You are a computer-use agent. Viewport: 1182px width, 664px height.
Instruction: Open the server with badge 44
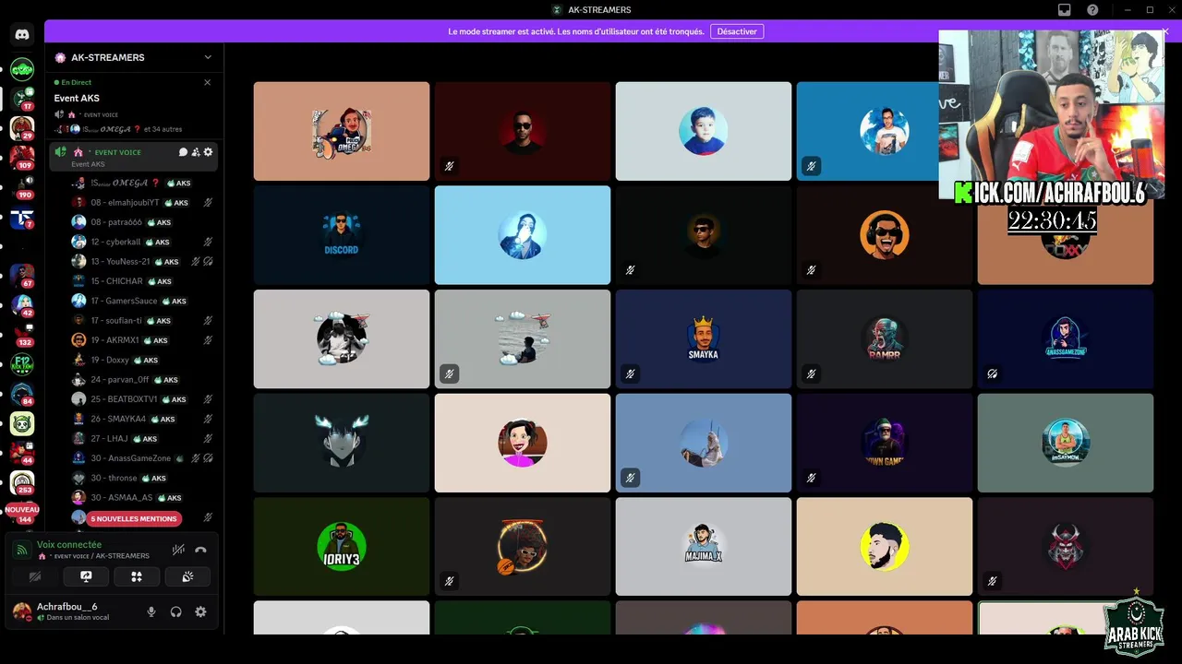pyautogui.click(x=22, y=453)
